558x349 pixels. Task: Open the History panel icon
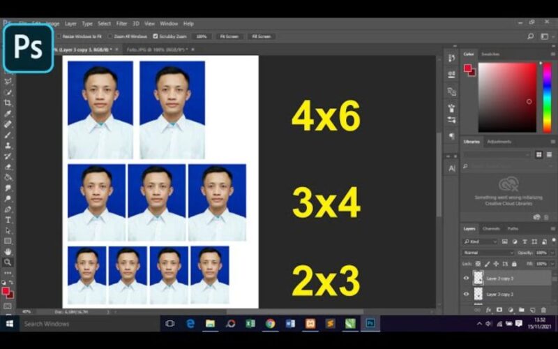click(451, 58)
